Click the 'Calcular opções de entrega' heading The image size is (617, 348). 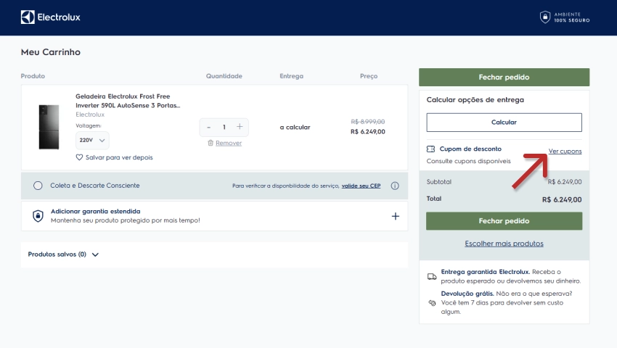pyautogui.click(x=475, y=100)
